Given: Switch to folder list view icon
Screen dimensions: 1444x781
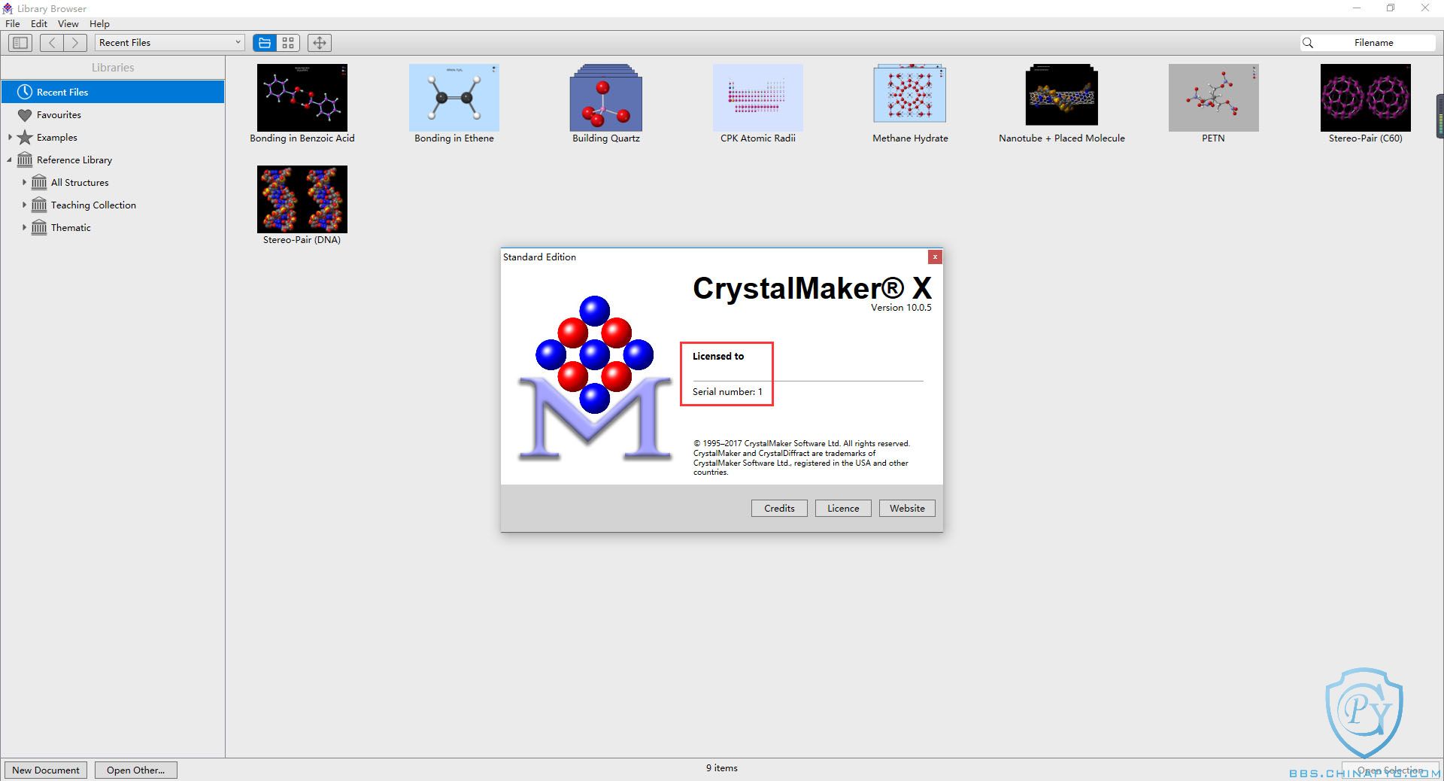Looking at the screenshot, I should point(264,43).
